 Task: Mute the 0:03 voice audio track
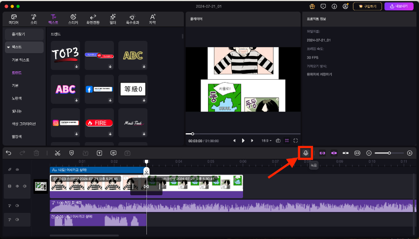click(17, 220)
